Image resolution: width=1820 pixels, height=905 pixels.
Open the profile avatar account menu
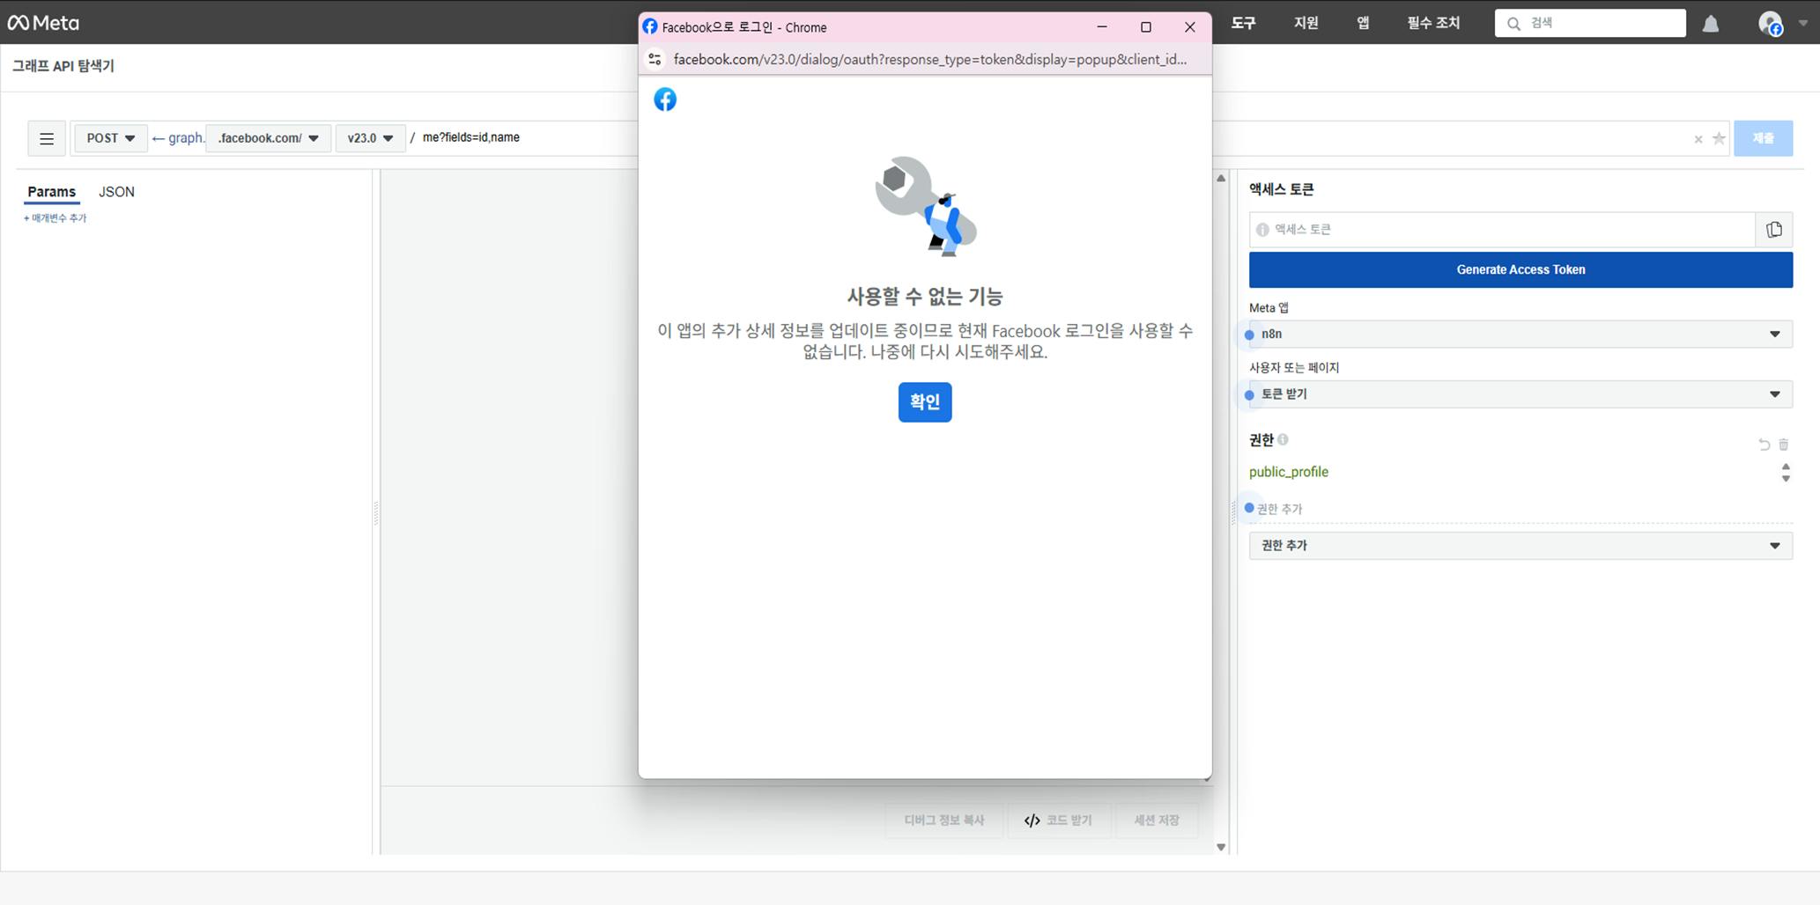(x=1770, y=24)
